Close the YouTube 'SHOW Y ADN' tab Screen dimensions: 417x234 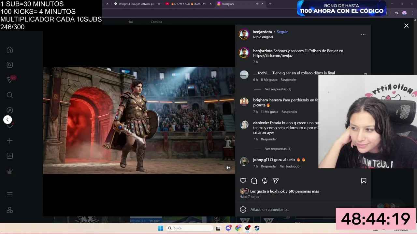[210, 4]
